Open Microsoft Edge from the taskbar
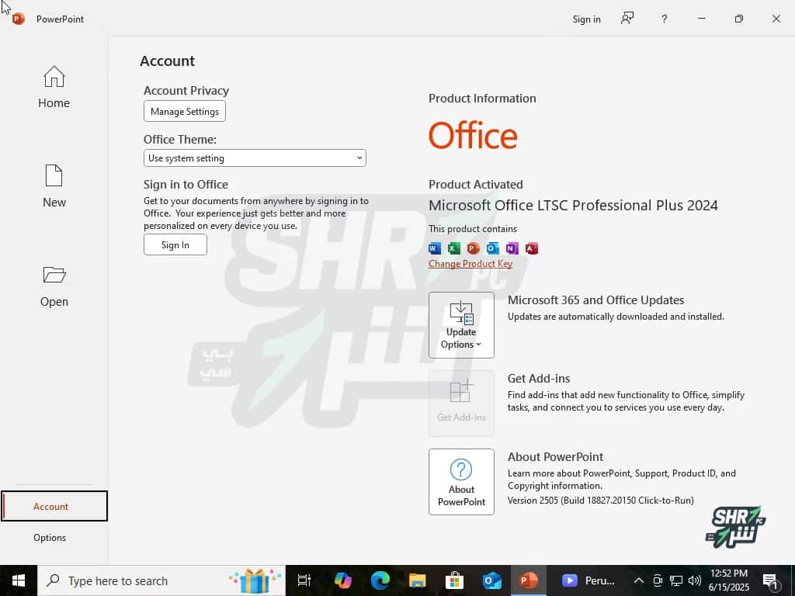795x596 pixels. click(x=380, y=580)
